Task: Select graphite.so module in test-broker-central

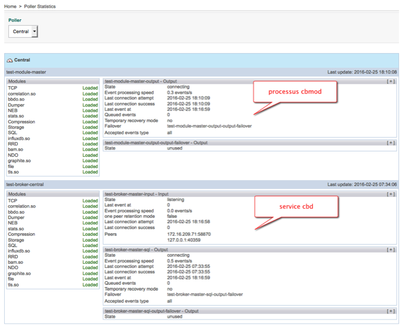Action: coord(19,273)
